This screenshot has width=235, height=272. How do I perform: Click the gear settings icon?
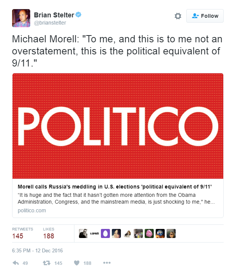pyautogui.click(x=178, y=16)
